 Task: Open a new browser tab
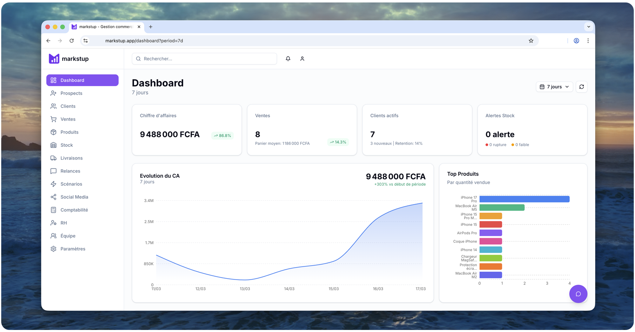(x=151, y=27)
